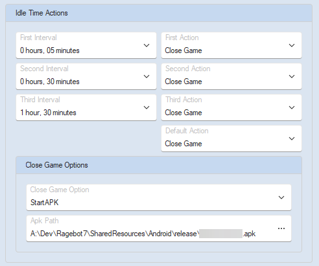Viewport: 319px width, 266px height.
Task: Open the First Interval dropdown
Action: tap(86, 45)
